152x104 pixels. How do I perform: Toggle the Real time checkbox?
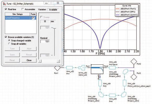[6, 9]
